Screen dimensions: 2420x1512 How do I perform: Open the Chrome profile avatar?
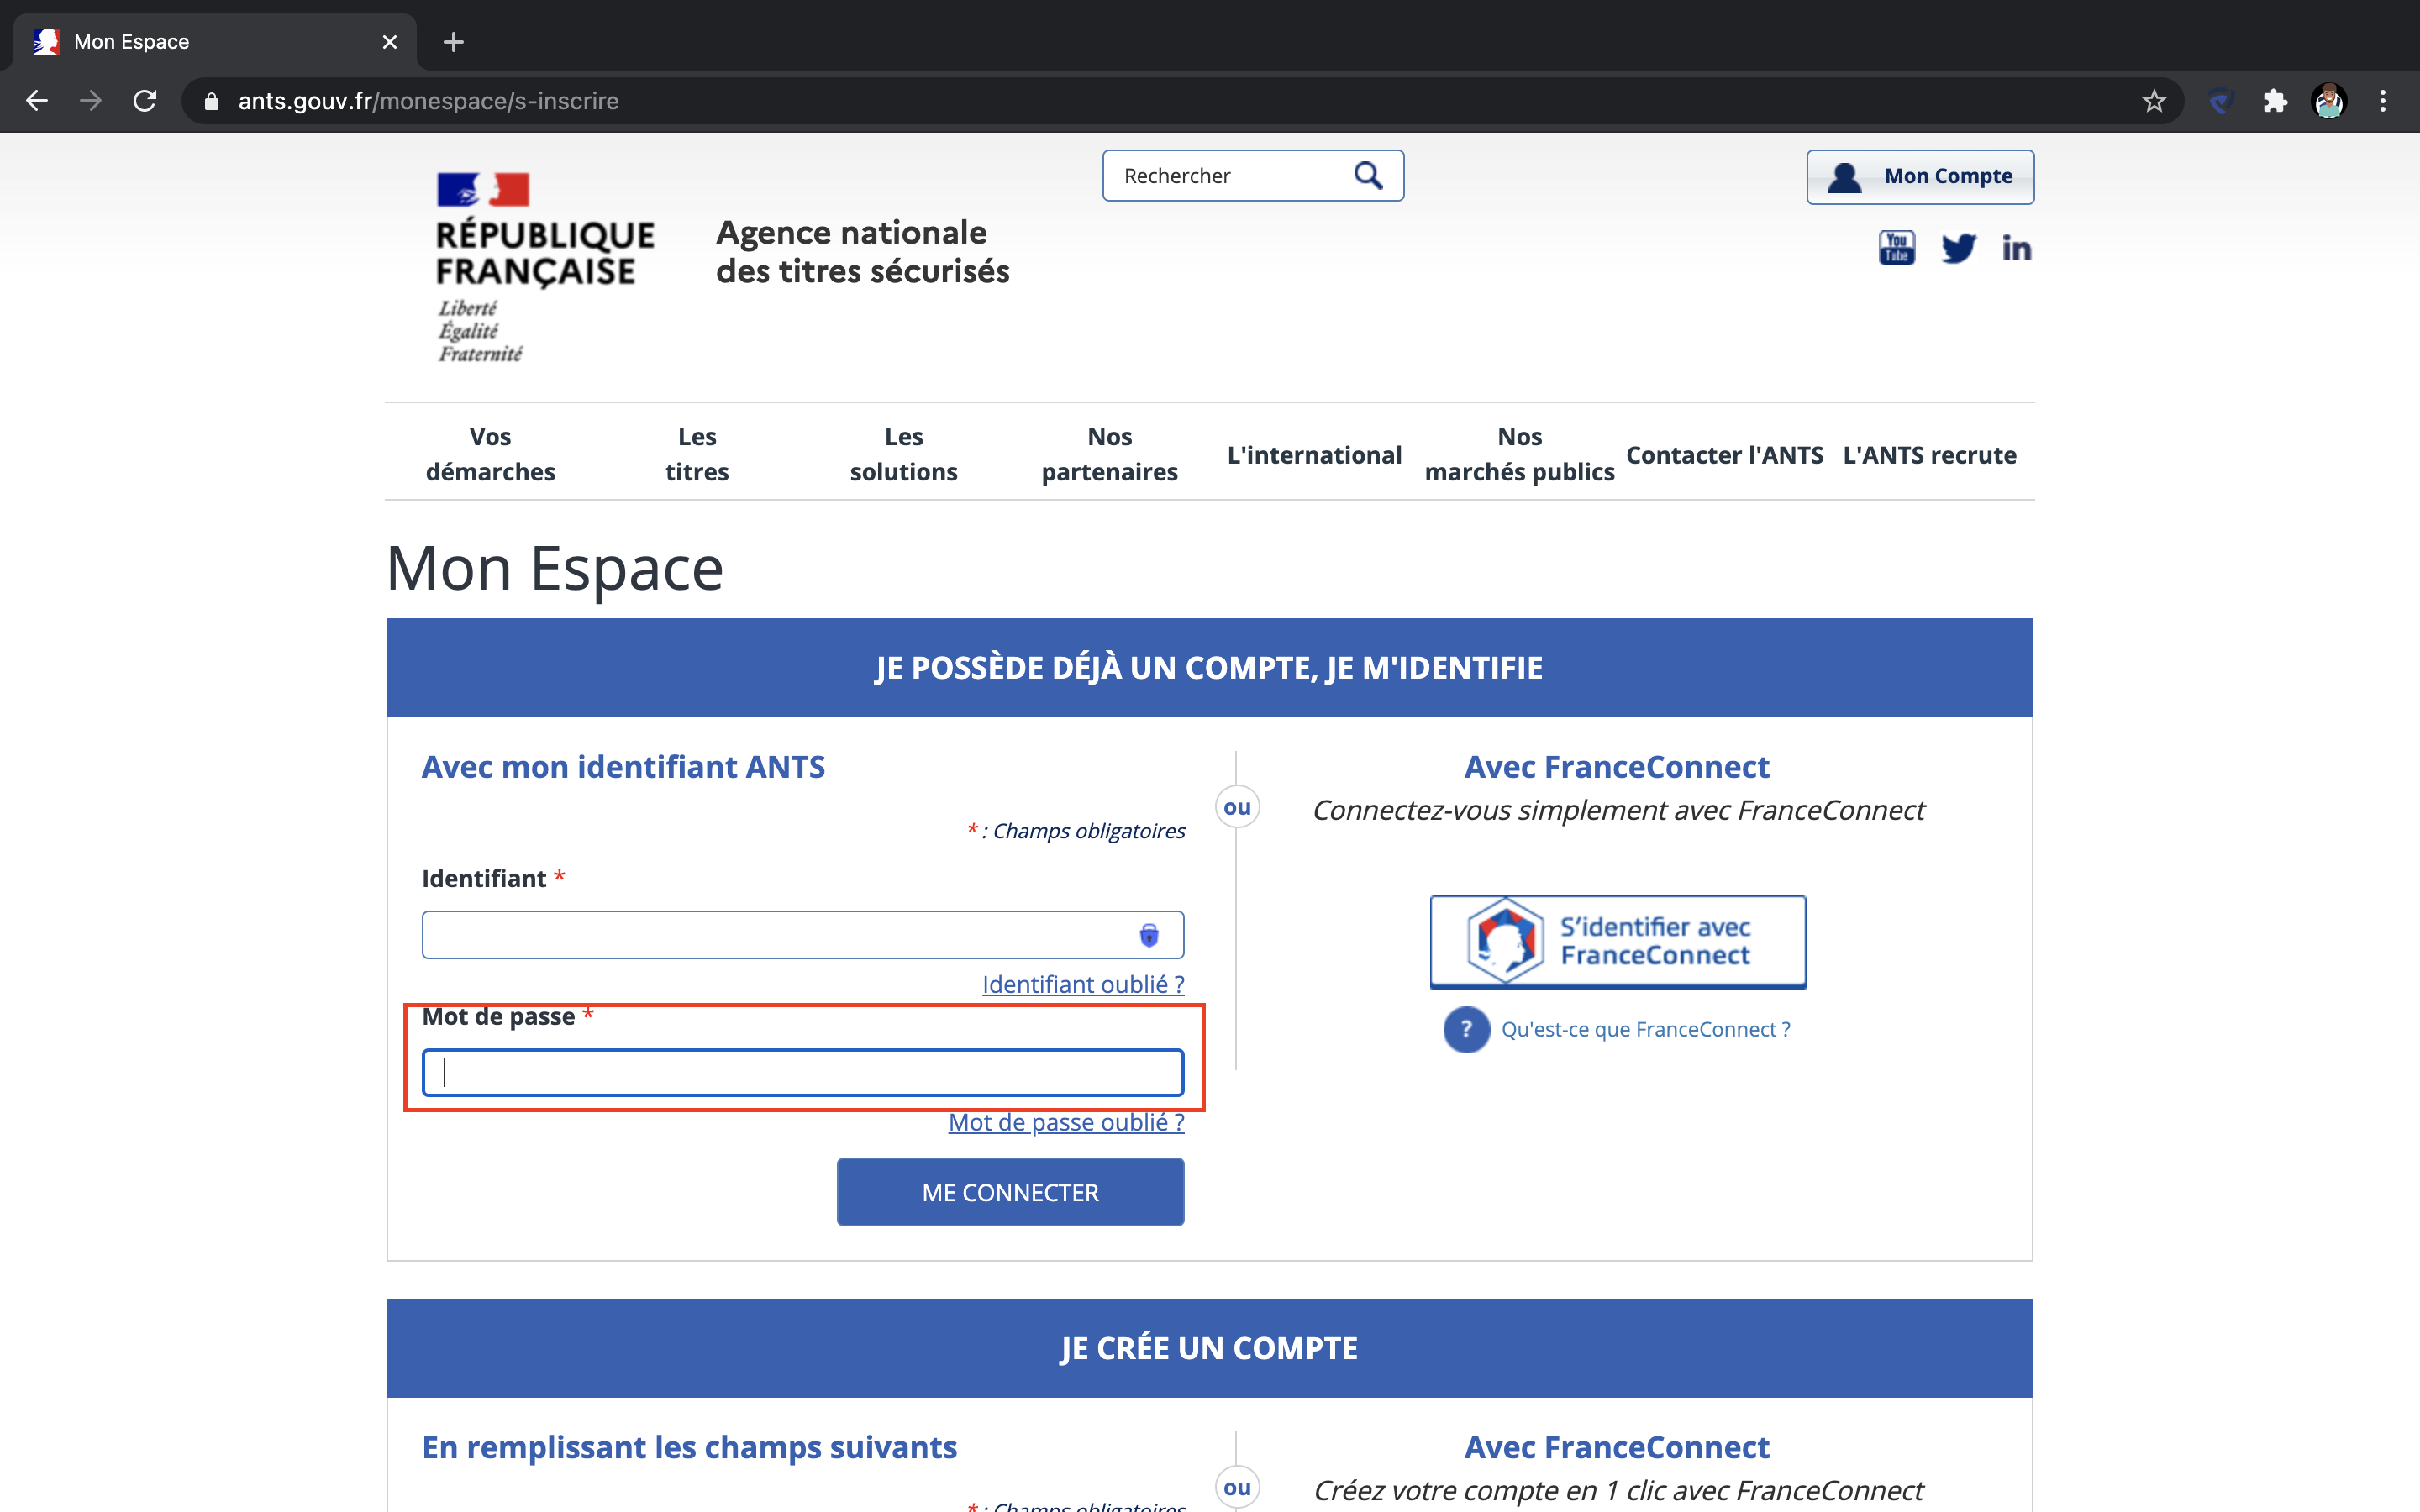tap(2329, 101)
